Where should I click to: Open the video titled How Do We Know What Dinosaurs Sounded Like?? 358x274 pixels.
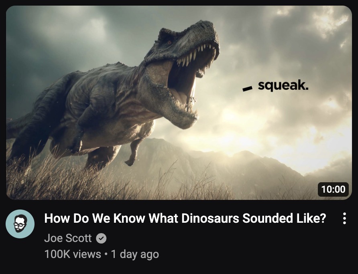coord(185,219)
